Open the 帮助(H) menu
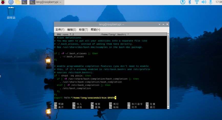Viewport: 222px width, 120px height. 96,30
